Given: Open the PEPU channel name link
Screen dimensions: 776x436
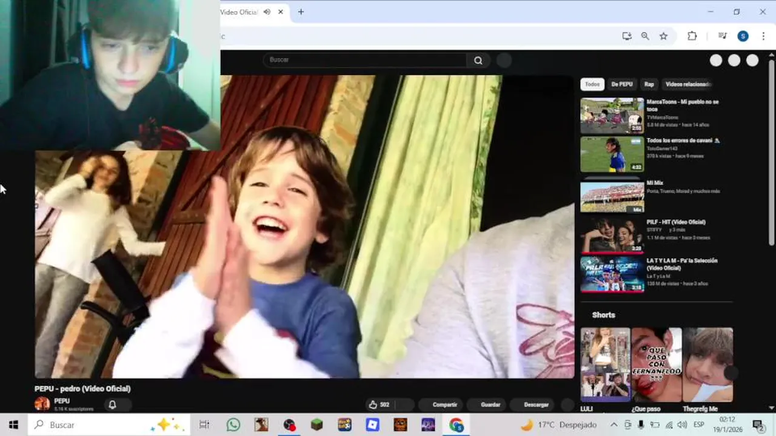Looking at the screenshot, I should point(61,401).
